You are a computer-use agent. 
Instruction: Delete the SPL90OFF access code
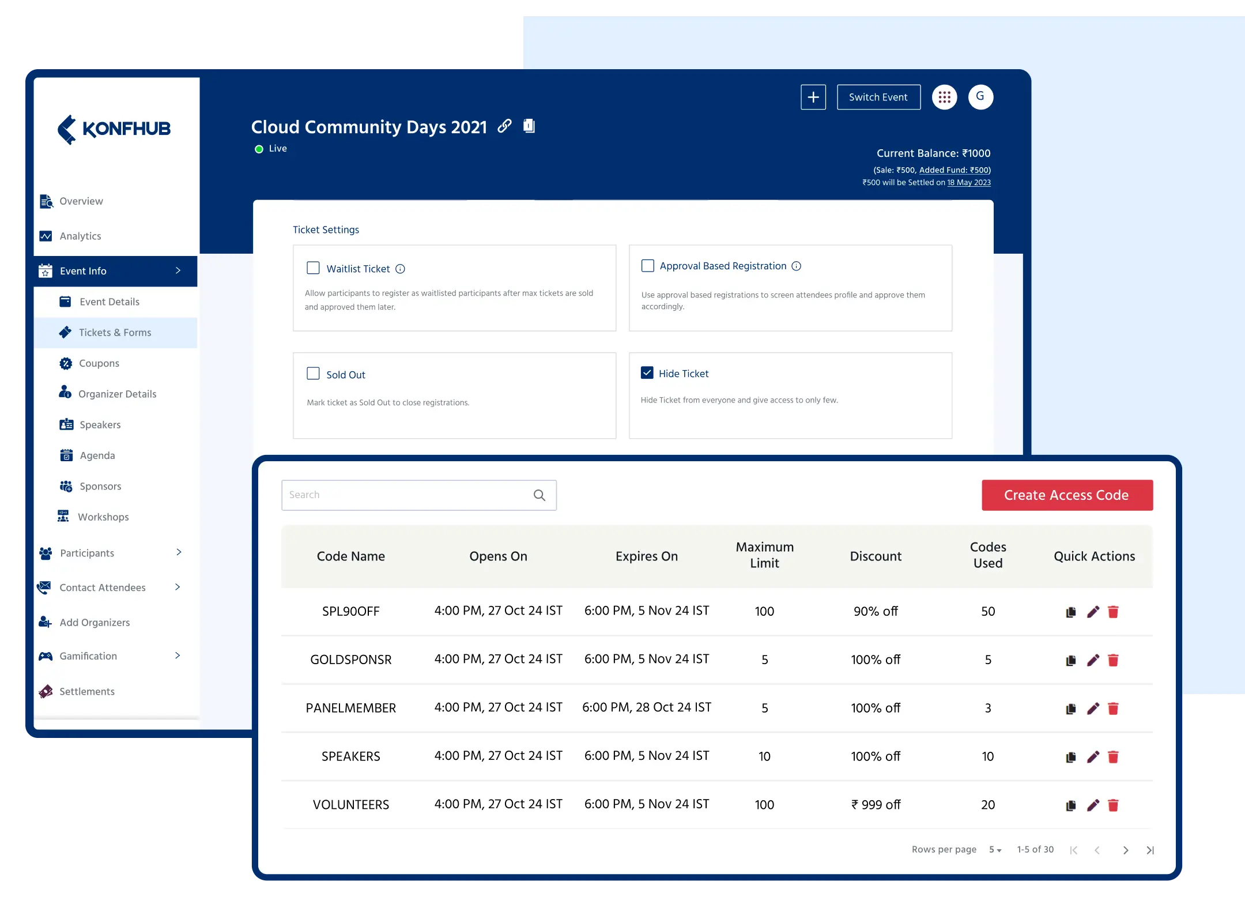click(1113, 612)
